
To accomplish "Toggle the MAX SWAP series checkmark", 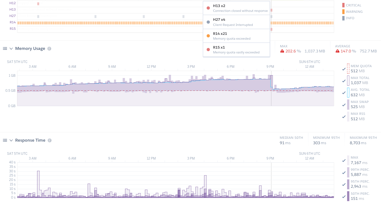I will 344,105.
